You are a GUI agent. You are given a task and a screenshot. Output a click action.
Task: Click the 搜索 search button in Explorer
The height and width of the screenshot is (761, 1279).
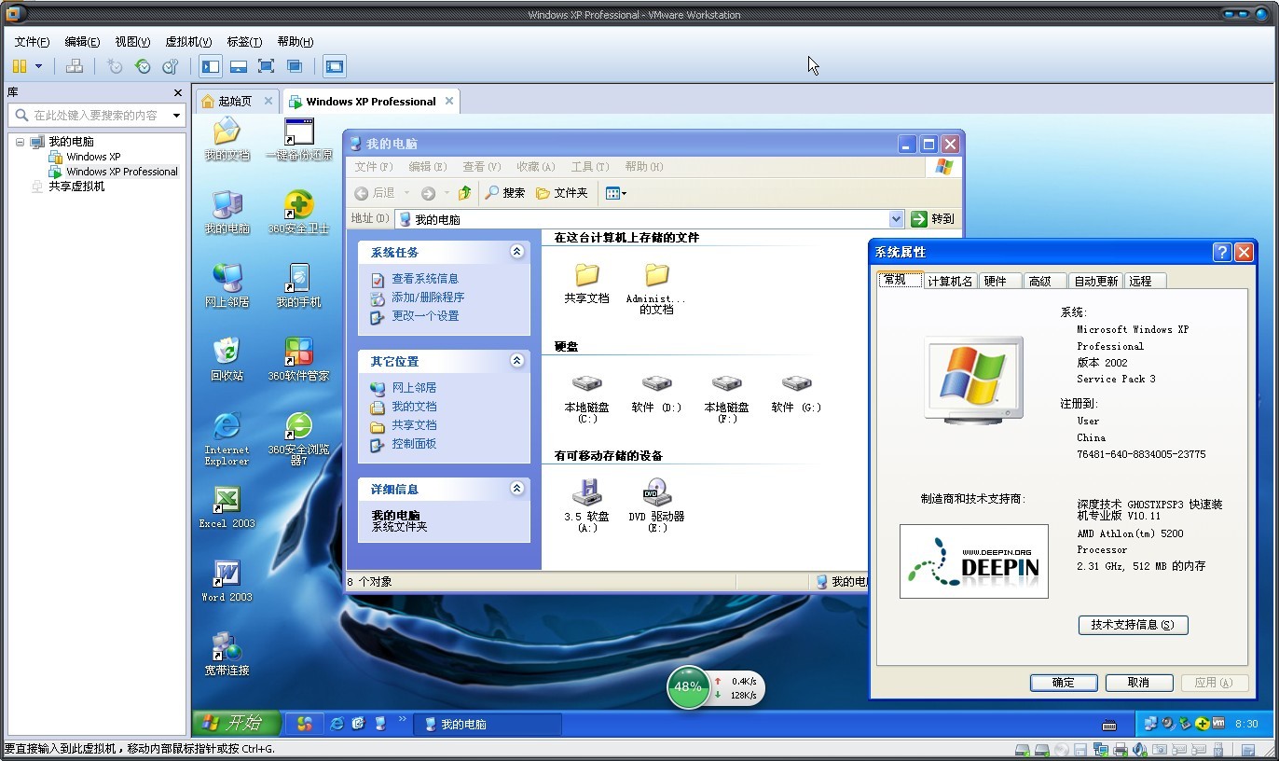pyautogui.click(x=504, y=193)
